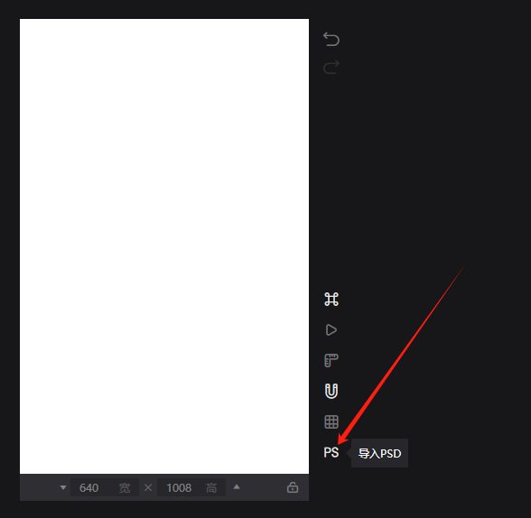Click the upward triangle beside height field
Screen dimensions: 531x518
click(237, 487)
